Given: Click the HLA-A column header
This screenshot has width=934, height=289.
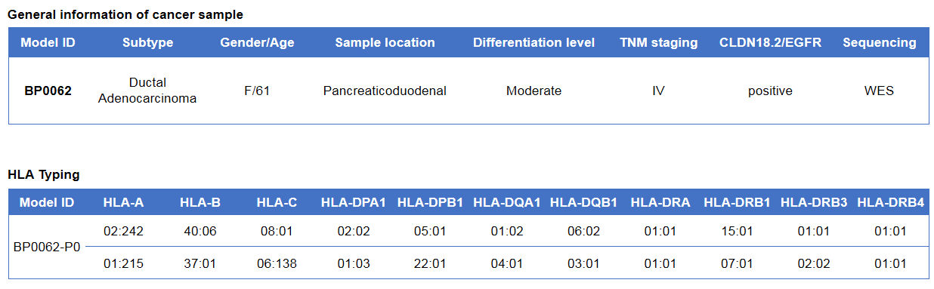Looking at the screenshot, I should 123,202.
